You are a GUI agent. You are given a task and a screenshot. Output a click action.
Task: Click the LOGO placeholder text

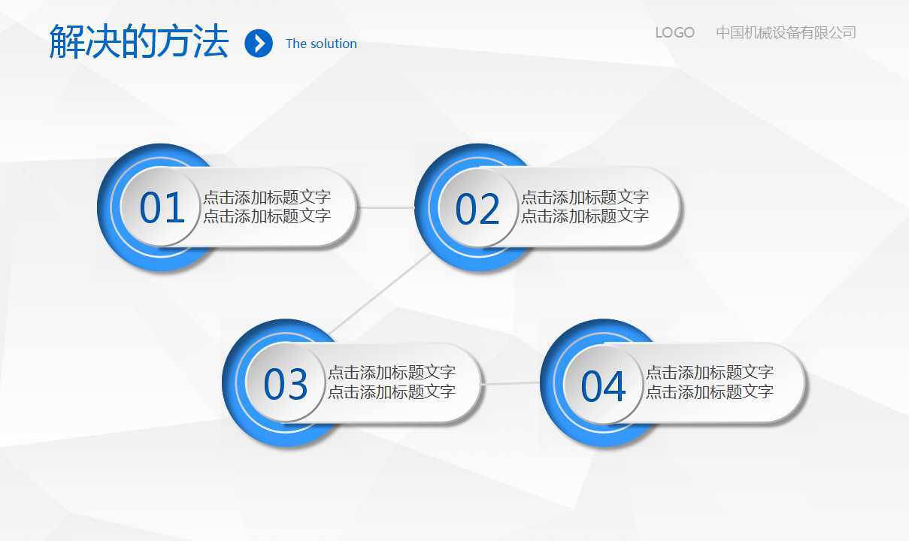point(674,32)
